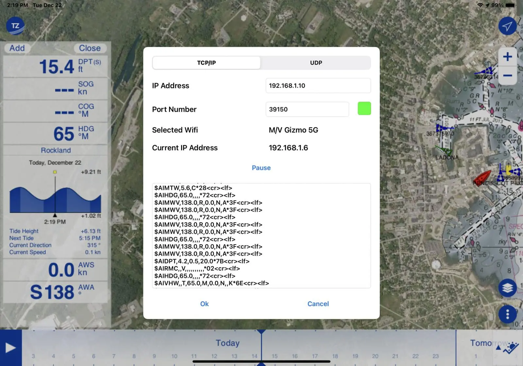Center the chart on own ship with the location arrow
The width and height of the screenshot is (523, 366).
507,26
